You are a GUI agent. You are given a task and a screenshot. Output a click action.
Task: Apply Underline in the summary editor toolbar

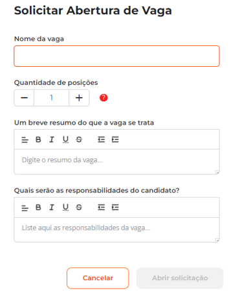[x=65, y=139]
